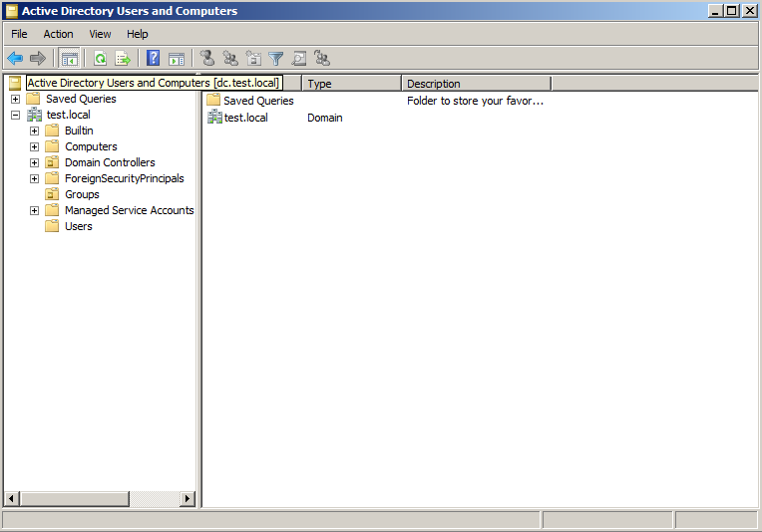Click the Find objects magnifier icon

[298, 58]
